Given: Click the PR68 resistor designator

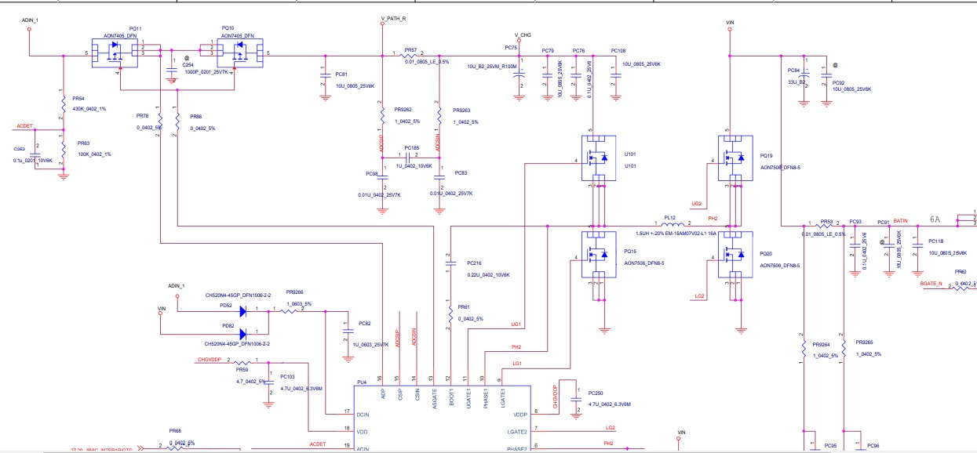Looking at the screenshot, I should [175, 431].
